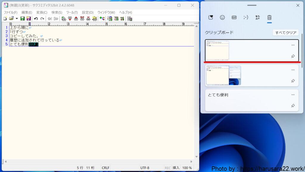Screen dimensions: 305x172
Task: Open the ファイル(F) menu
Action: point(10,12)
